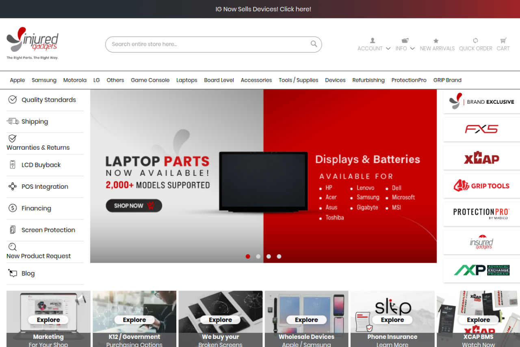Click the Info store icon
This screenshot has width=520, height=347.
pos(405,41)
